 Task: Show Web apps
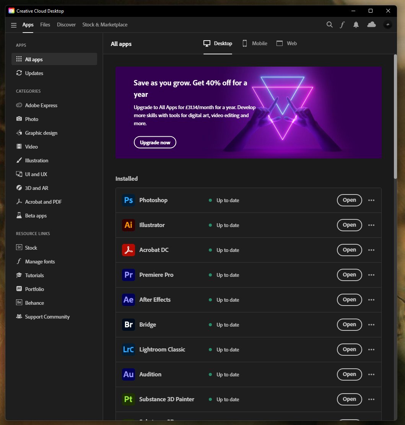click(x=286, y=43)
